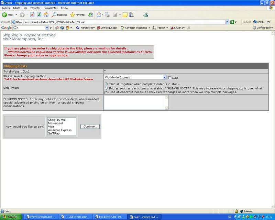Select Check by Mail payment option
Viewport: 275px width, 220px height.
coord(57,120)
